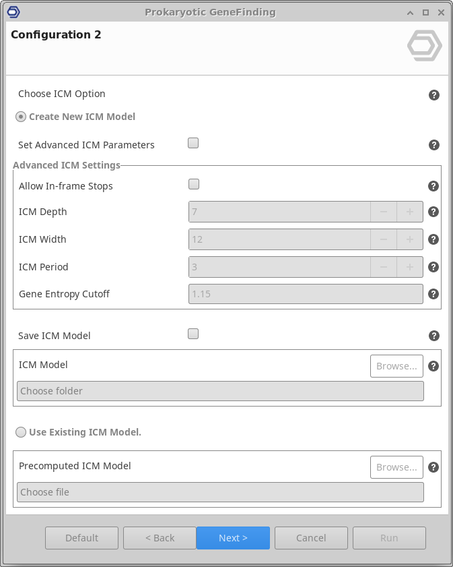
Task: Toggle Allow In-frame Stops checkbox
Action: tap(194, 184)
